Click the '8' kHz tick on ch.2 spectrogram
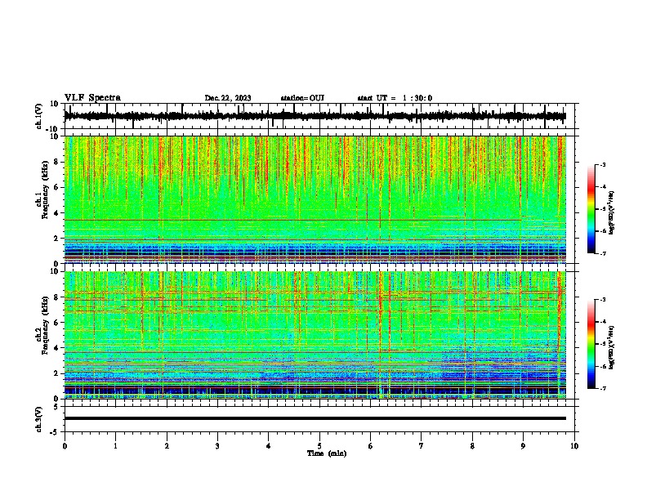647x500 pixels. [x=57, y=297]
